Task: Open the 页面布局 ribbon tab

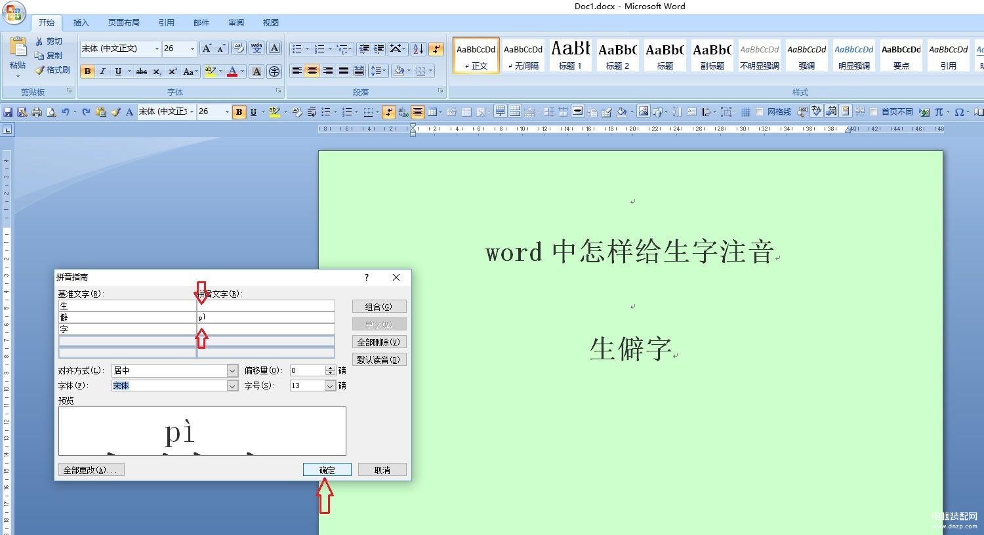Action: coord(123,22)
